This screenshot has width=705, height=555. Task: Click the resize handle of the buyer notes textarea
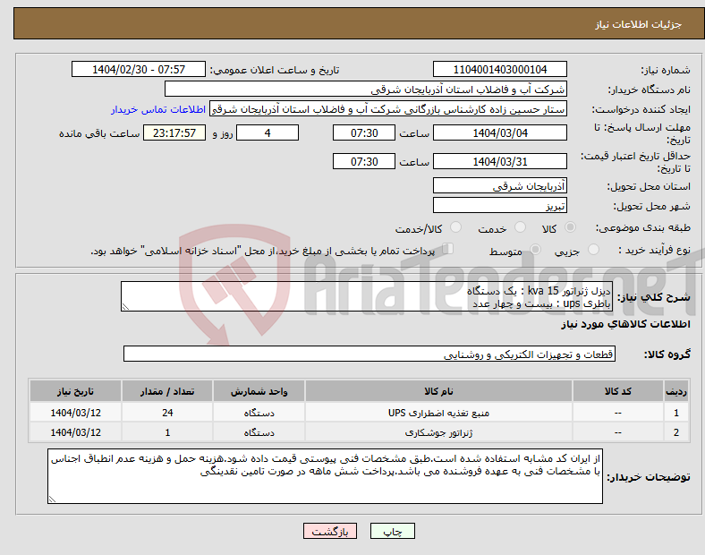click(52, 499)
